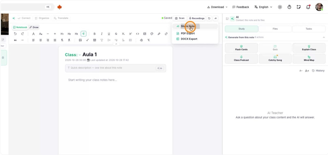Redo the last edit
The image size is (328, 155).
(x=22, y=34)
